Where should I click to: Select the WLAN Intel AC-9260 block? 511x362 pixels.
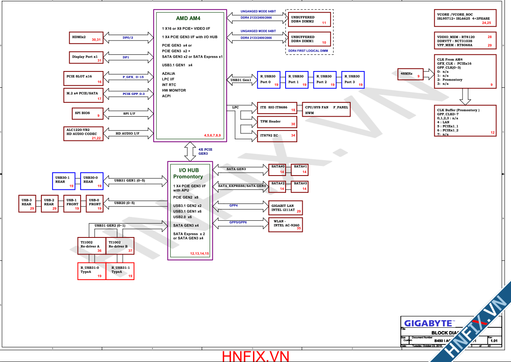point(286,225)
